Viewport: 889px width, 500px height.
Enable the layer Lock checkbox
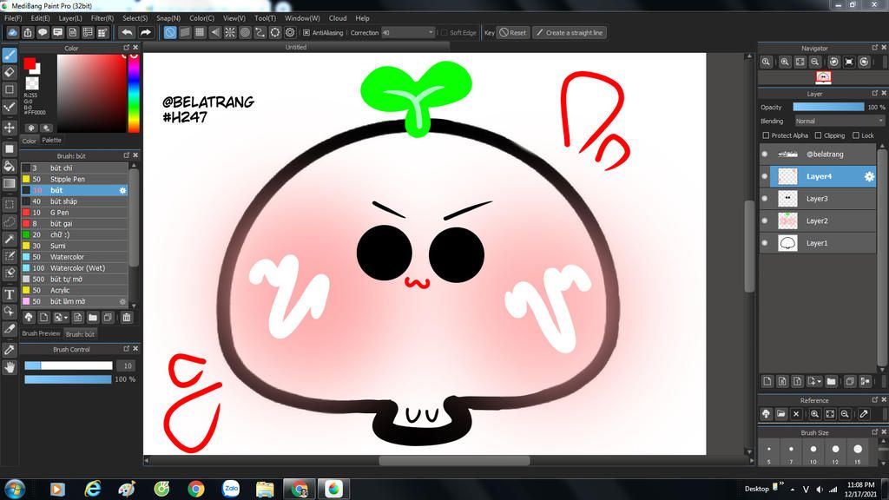pos(856,135)
